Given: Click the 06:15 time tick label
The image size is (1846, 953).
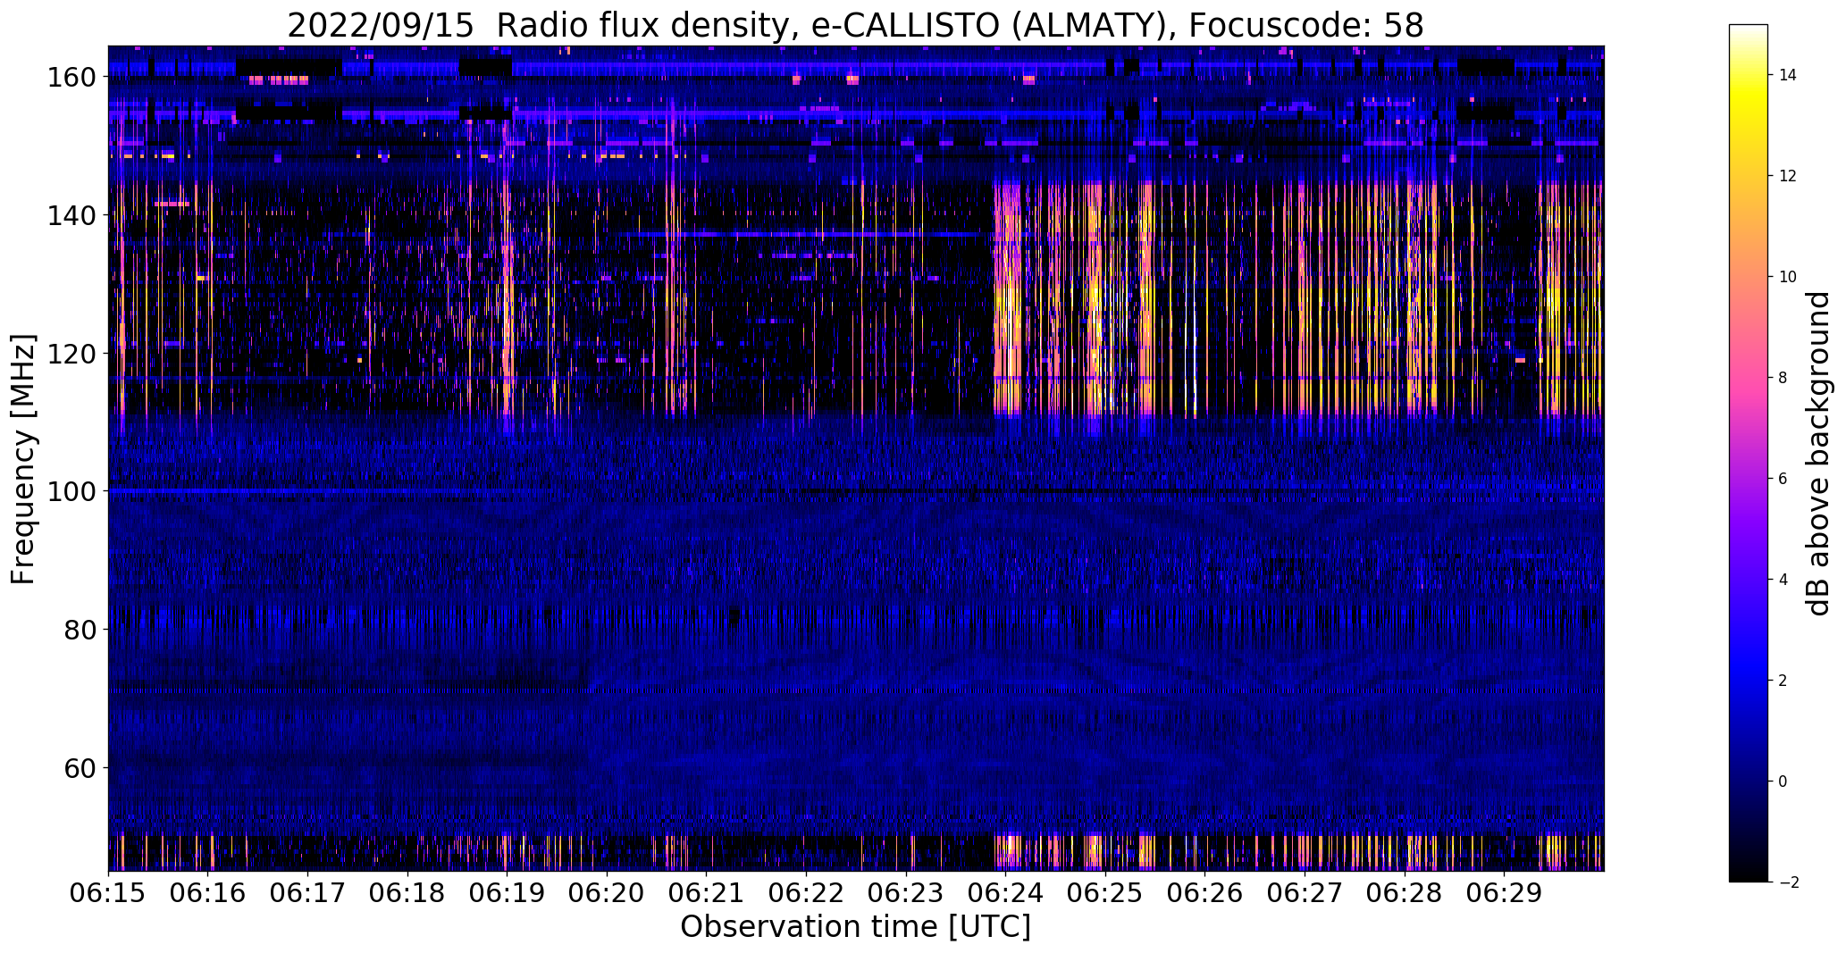Looking at the screenshot, I should click(x=108, y=894).
